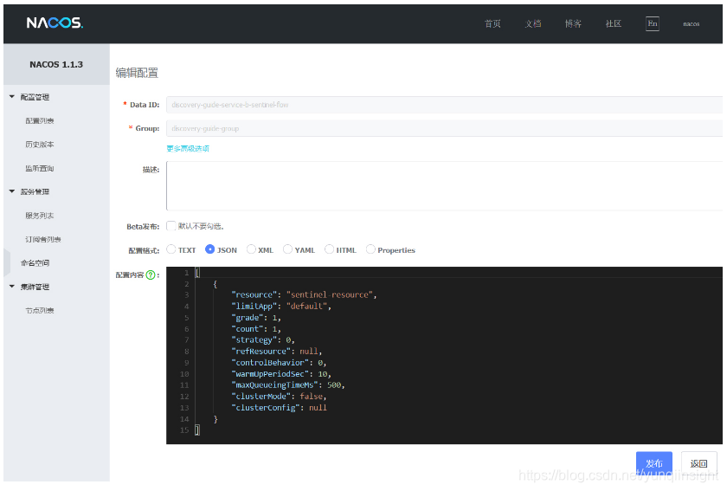Open 配置列表 in the sidebar
727x491 pixels.
[40, 120]
